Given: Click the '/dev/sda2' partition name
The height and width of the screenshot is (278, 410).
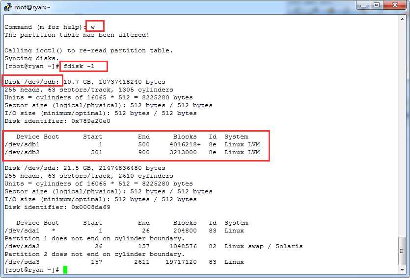Looking at the screenshot, I should pos(22,246).
